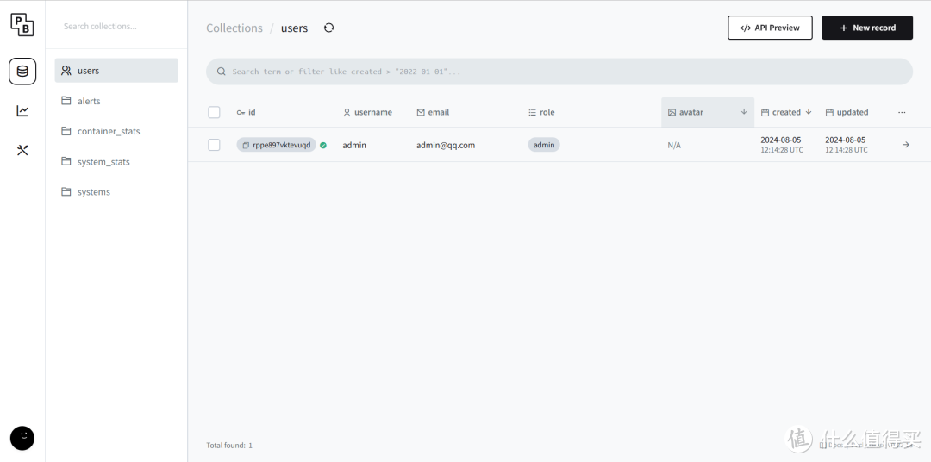Refresh the users collection records
931x462 pixels.
tap(328, 28)
